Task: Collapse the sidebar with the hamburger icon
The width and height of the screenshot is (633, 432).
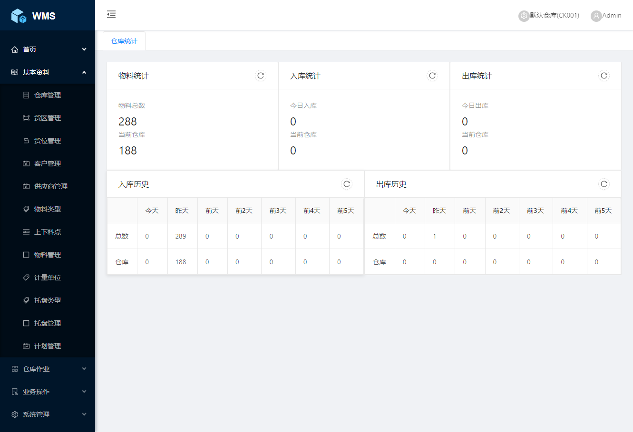Action: point(111,15)
